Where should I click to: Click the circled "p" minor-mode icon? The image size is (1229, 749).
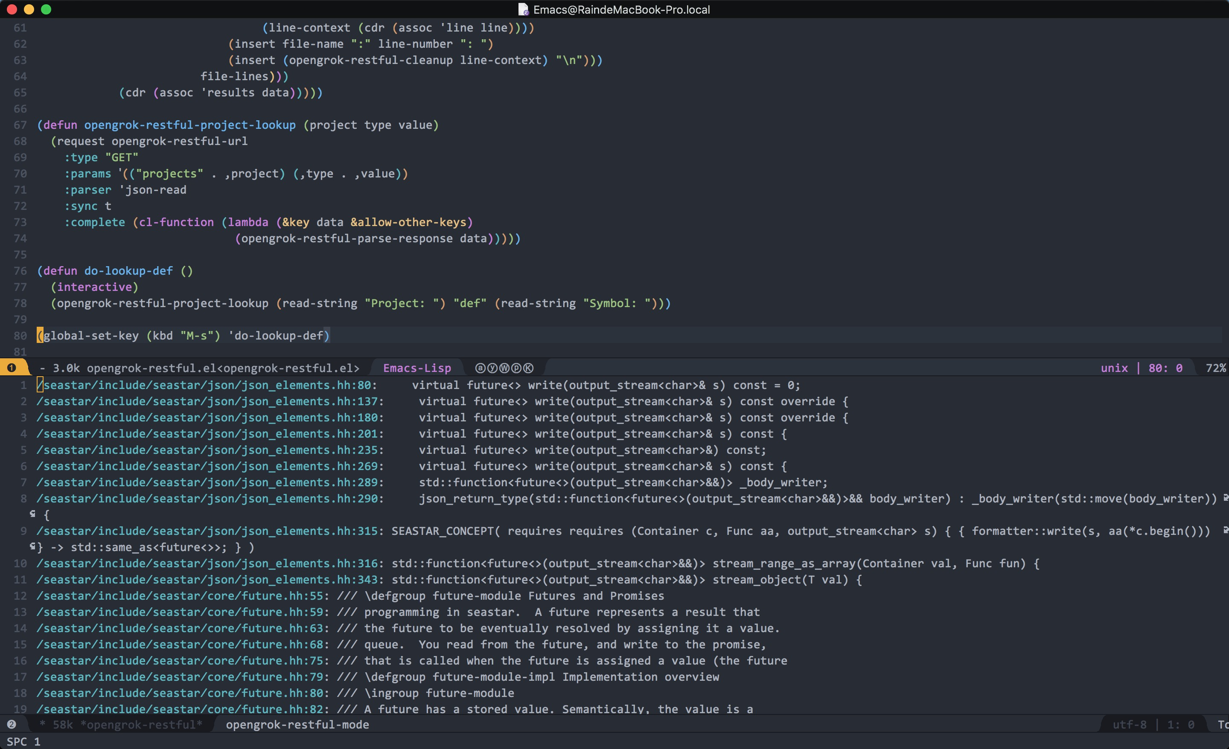pyautogui.click(x=516, y=368)
